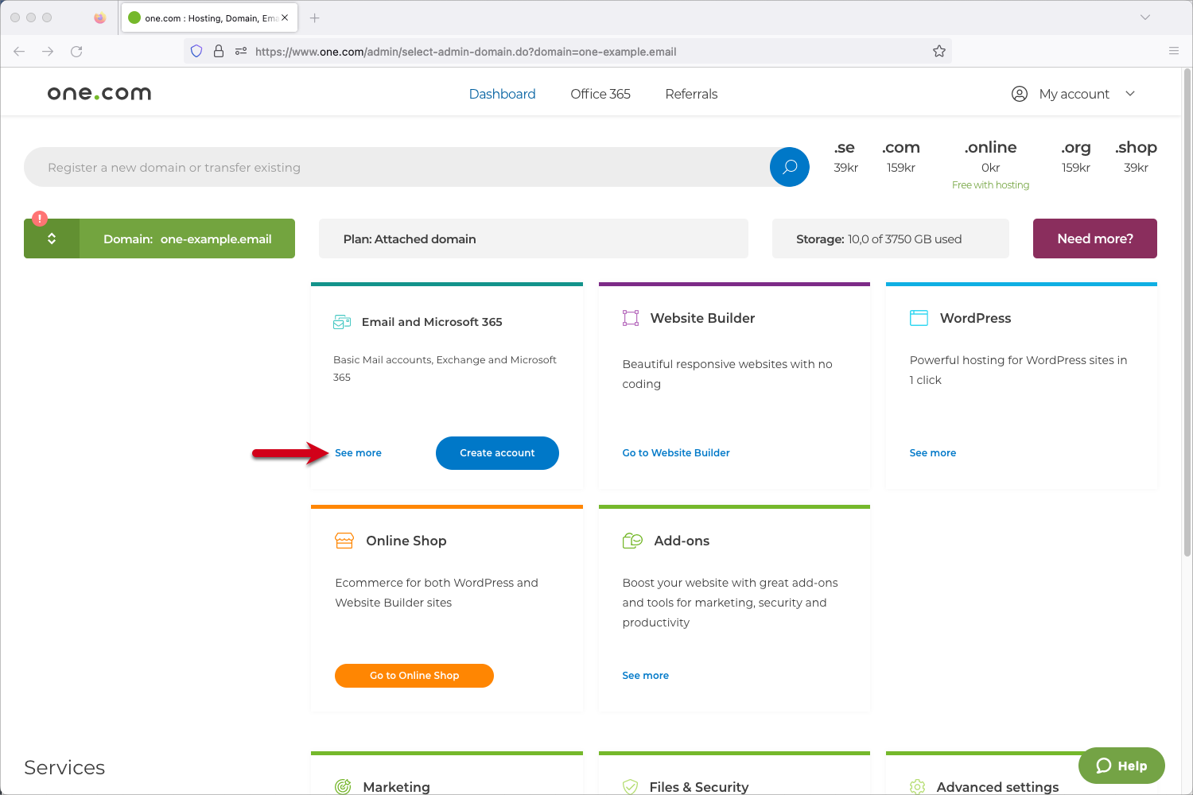Open the domain switcher up-down arrows
Viewport: 1193px width, 795px height.
coord(52,238)
